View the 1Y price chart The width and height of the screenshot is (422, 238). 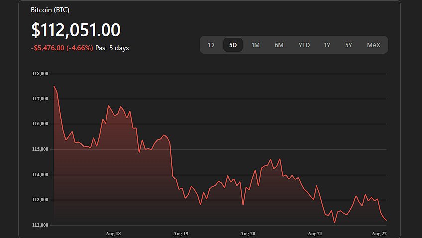click(x=327, y=45)
